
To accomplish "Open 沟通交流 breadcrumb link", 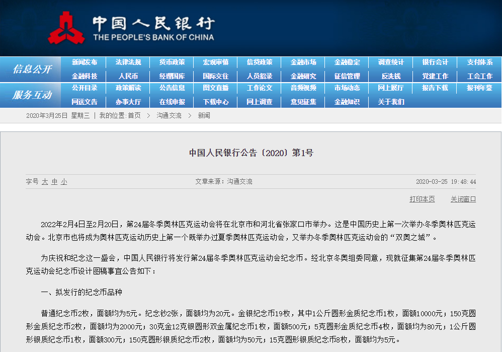I will [x=169, y=115].
